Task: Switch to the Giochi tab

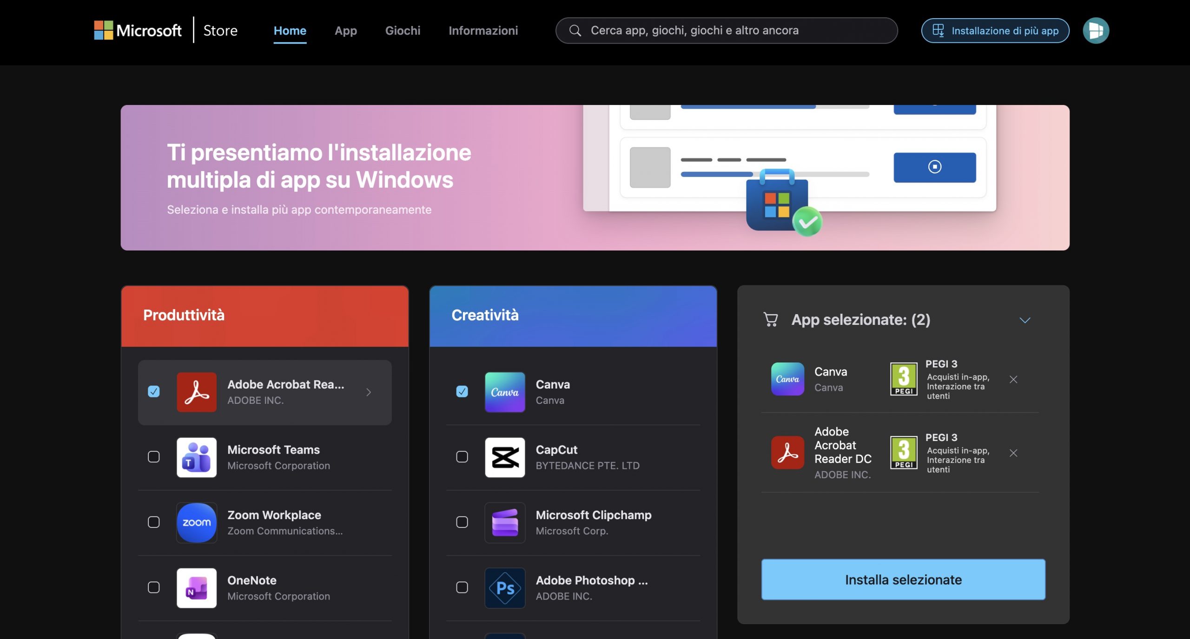Action: tap(403, 31)
